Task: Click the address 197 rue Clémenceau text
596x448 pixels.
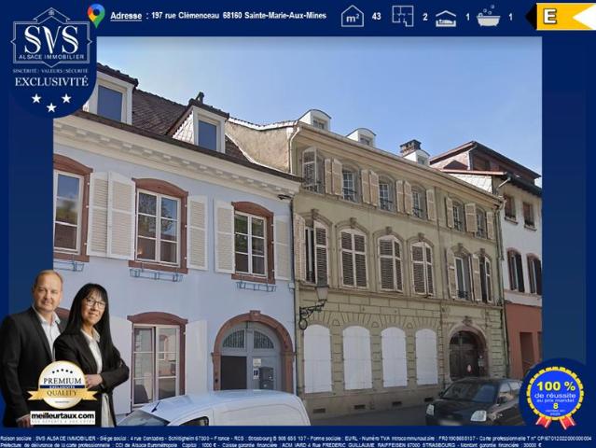Action: [x=239, y=16]
